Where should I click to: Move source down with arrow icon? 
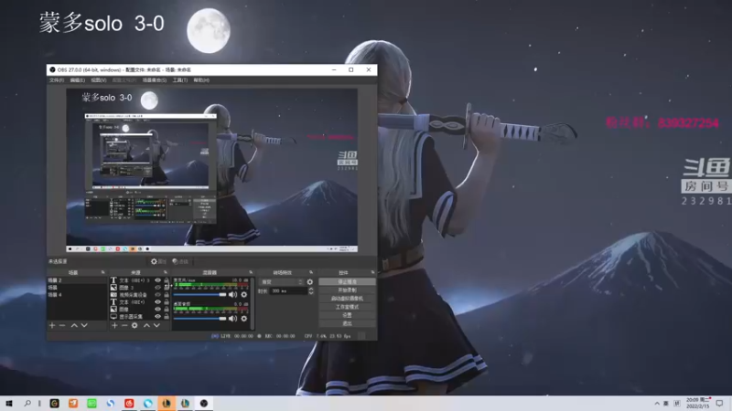coord(156,325)
